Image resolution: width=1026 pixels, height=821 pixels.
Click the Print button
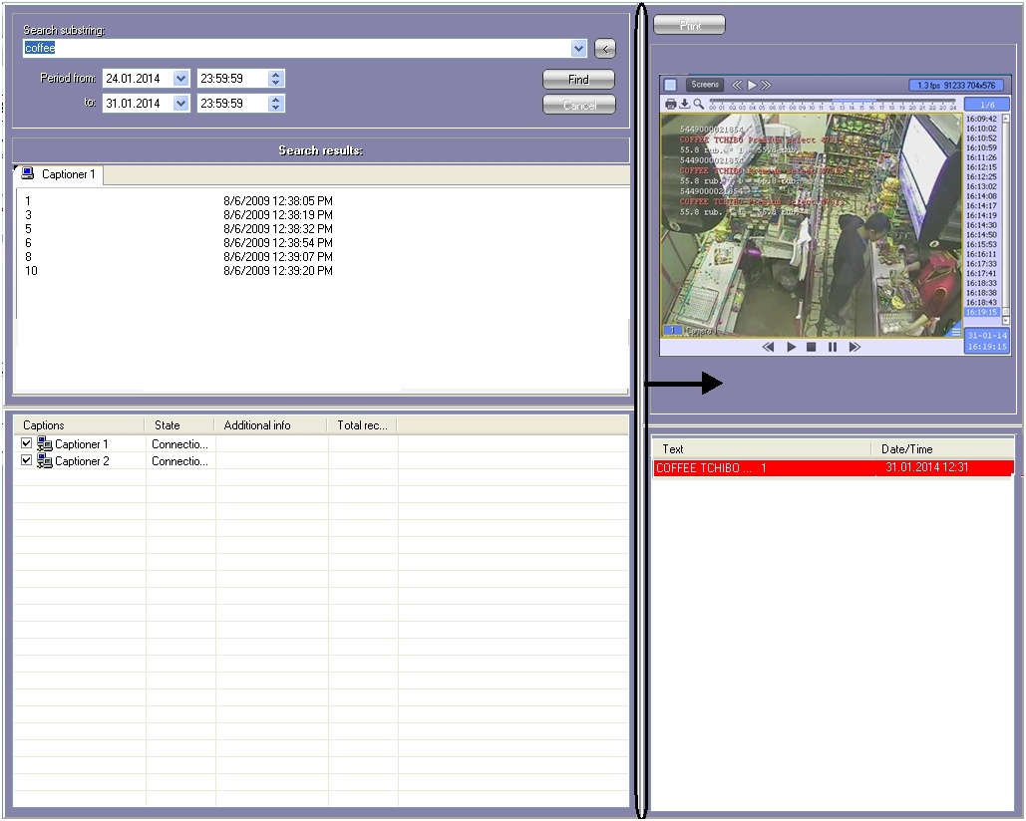point(690,26)
